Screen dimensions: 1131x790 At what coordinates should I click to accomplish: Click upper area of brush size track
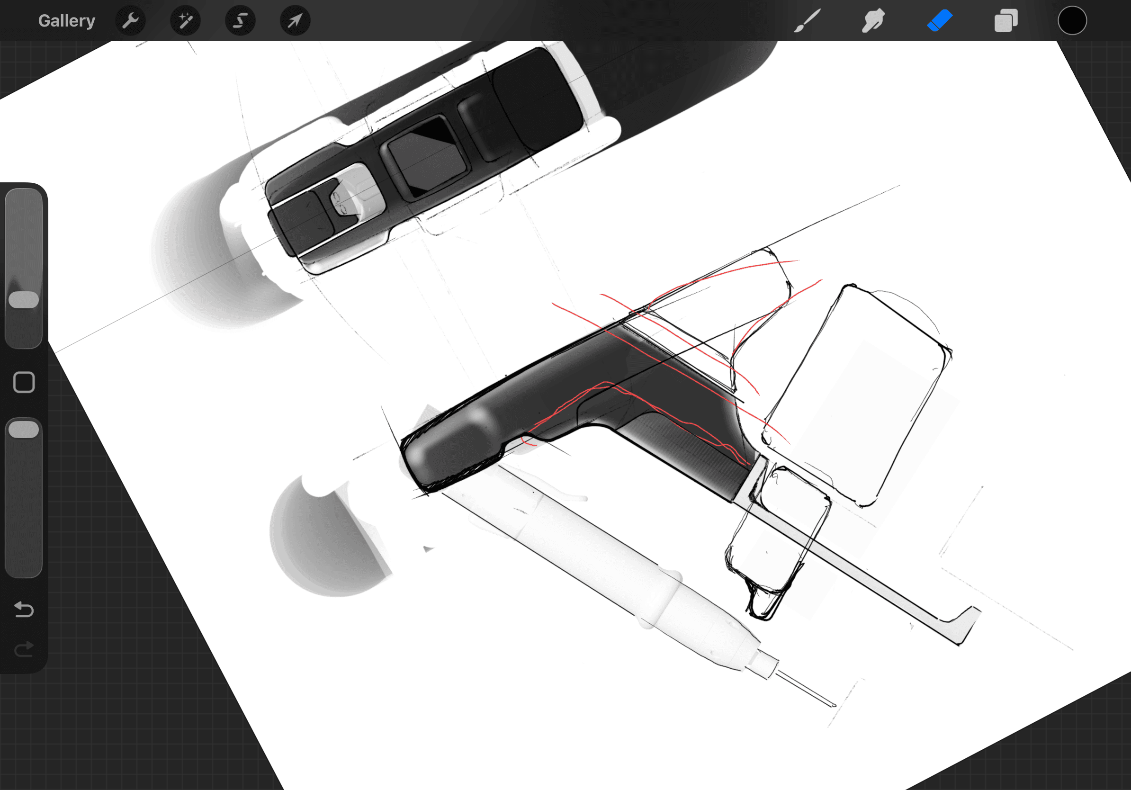24,222
